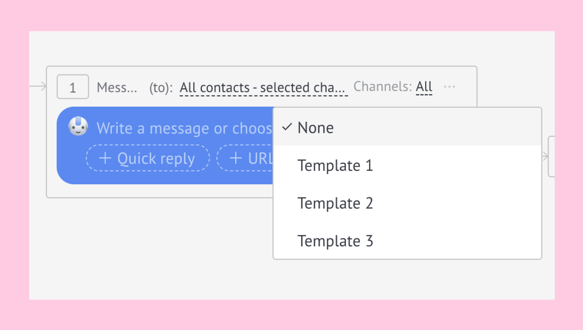Open the Channels All dropdown
The width and height of the screenshot is (583, 330).
(424, 87)
